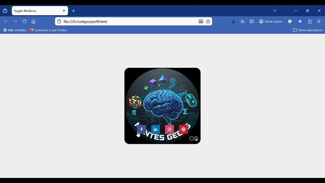Open the Extensions puzzle icon
The image size is (325, 183).
tap(310, 21)
